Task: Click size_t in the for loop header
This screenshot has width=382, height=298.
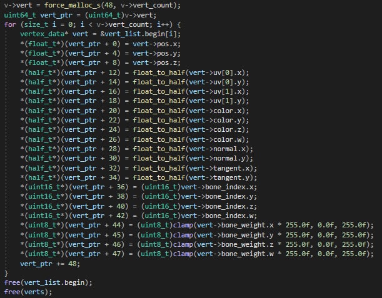Action: coord(36,24)
